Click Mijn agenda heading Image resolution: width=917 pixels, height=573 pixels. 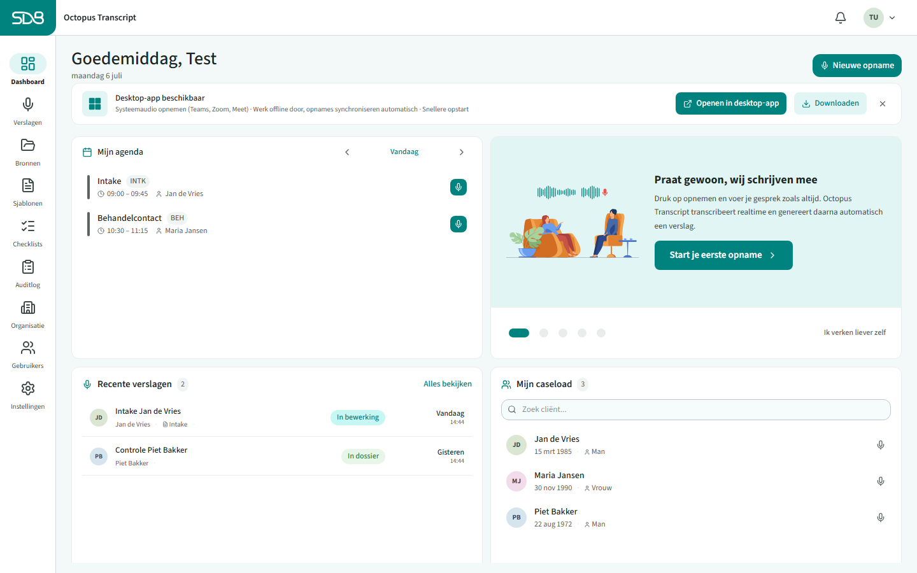(x=120, y=152)
